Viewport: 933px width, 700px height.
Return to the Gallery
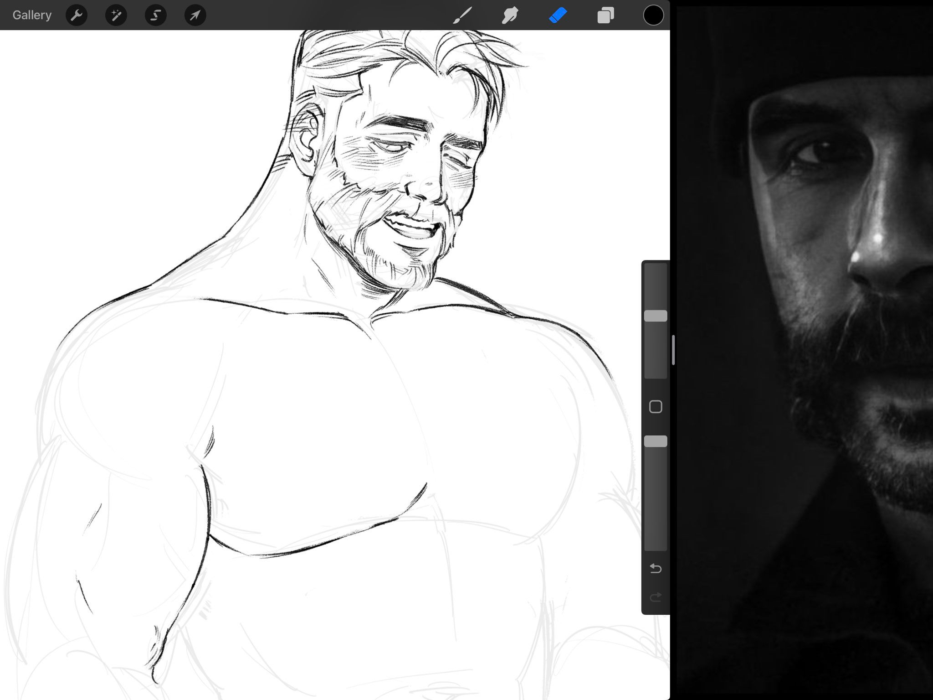point(32,15)
